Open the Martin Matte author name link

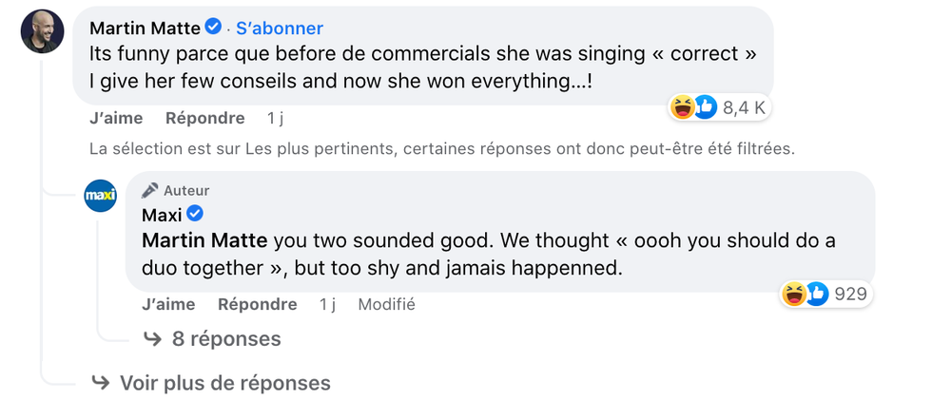pos(145,28)
